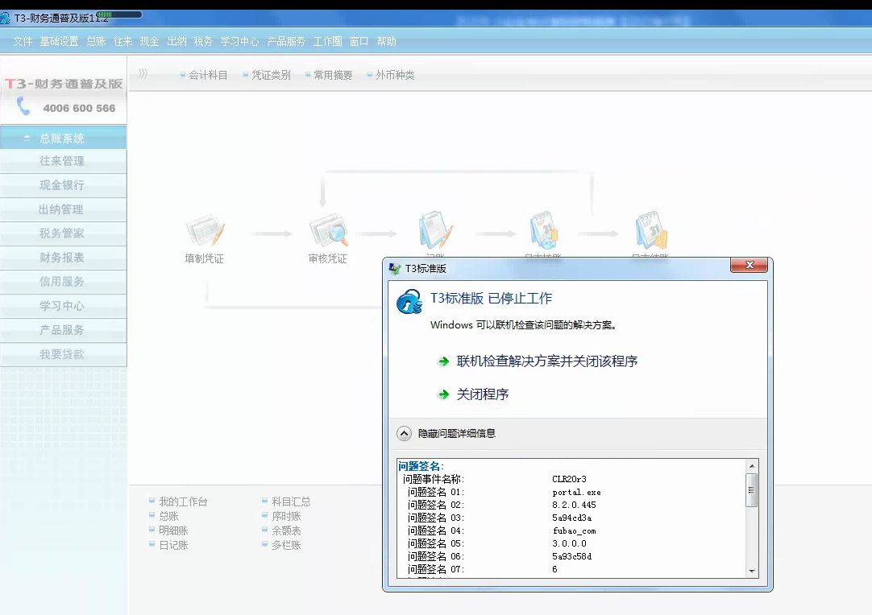Click the 记账 document icon
The height and width of the screenshot is (615, 872).
(x=435, y=229)
